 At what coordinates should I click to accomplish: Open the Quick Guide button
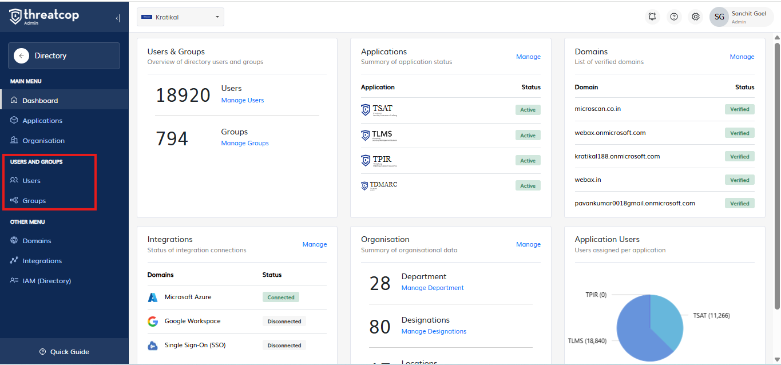[x=64, y=352]
